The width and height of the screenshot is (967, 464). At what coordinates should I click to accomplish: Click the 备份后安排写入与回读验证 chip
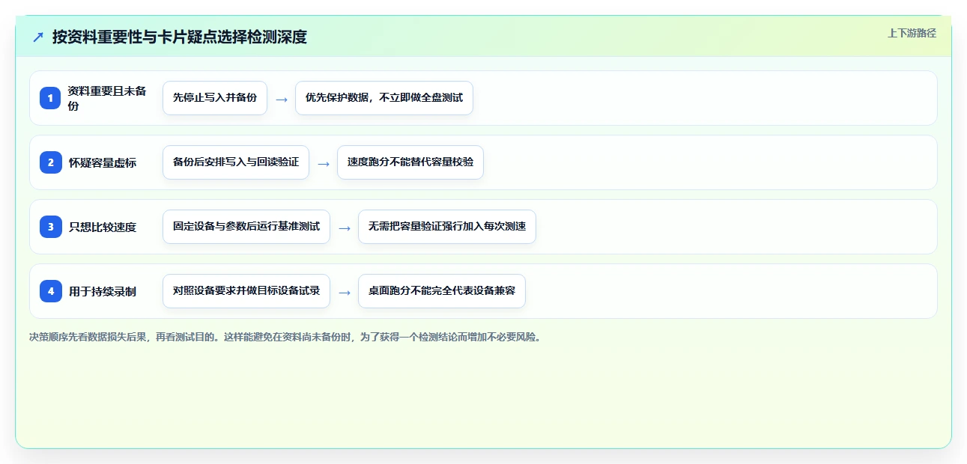(236, 162)
